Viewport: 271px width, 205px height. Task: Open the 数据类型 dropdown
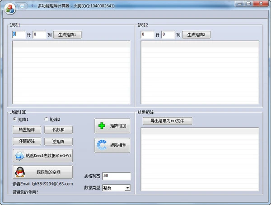coord(127,188)
